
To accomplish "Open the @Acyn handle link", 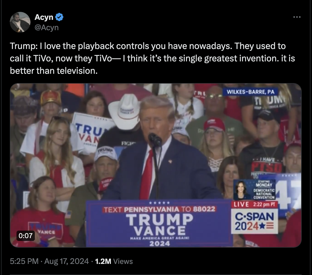I will 47,27.
